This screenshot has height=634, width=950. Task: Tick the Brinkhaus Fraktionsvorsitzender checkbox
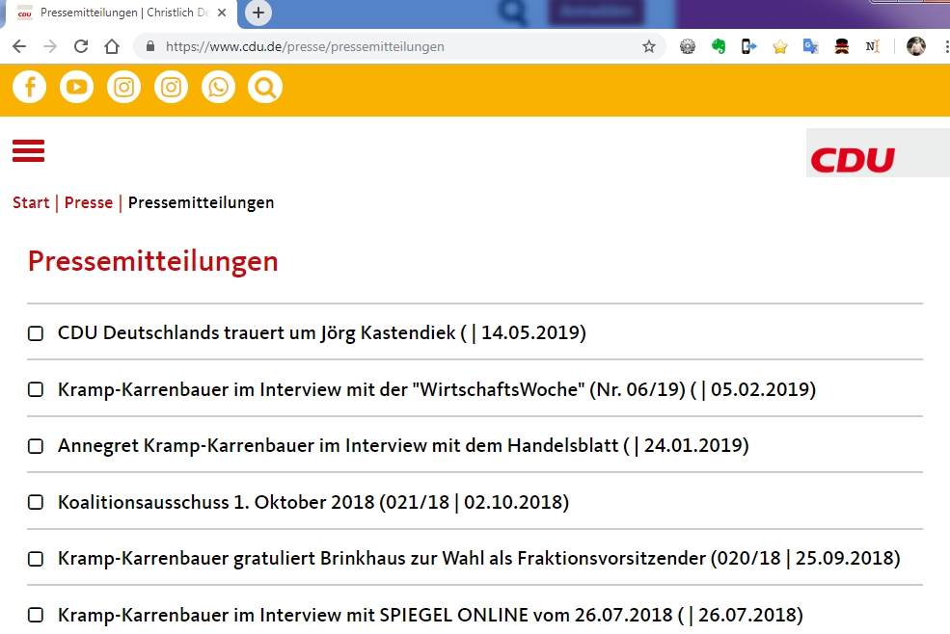pyautogui.click(x=36, y=559)
